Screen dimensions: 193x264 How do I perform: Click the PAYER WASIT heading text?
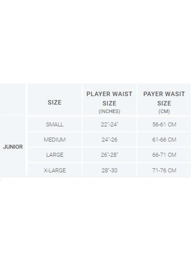164,94
